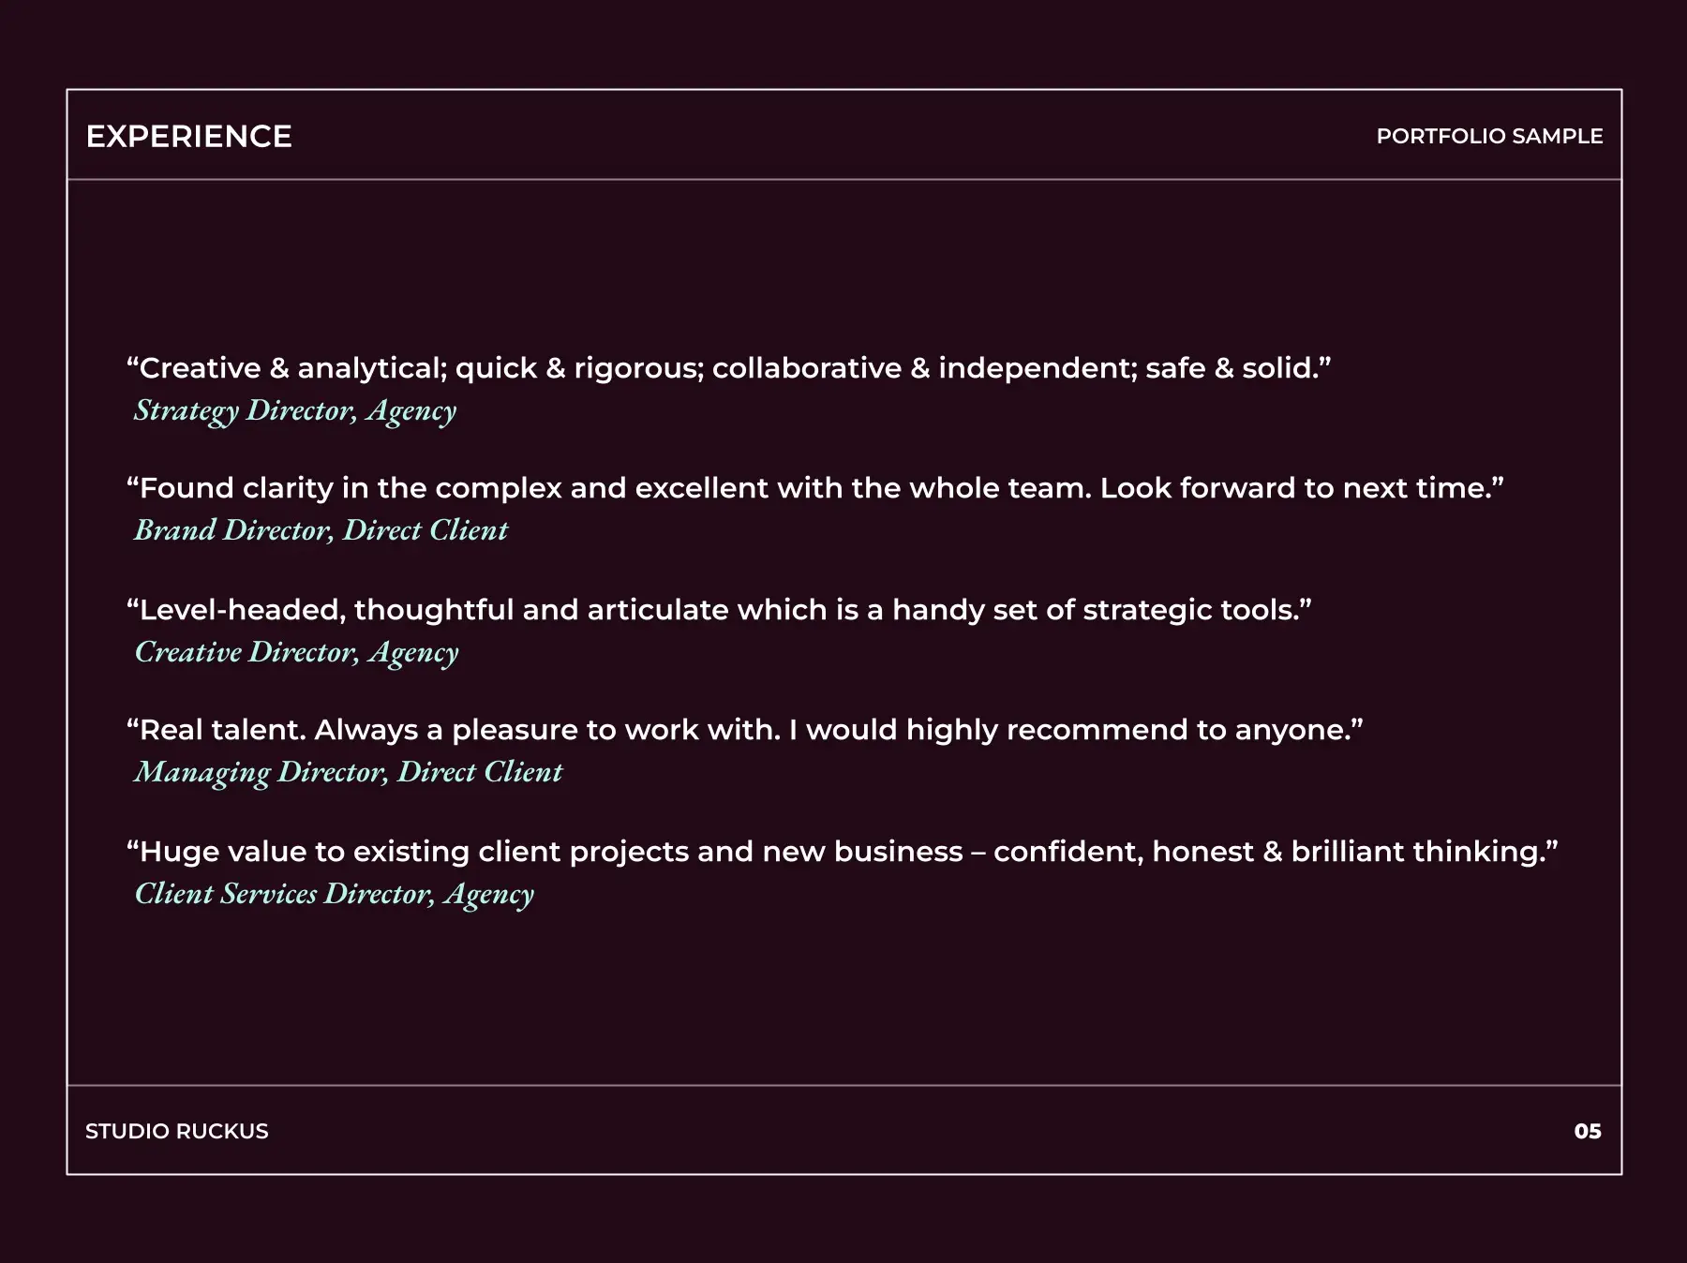The image size is (1687, 1263).
Task: Click the EXPERIENCE heading
Action: click(x=188, y=137)
